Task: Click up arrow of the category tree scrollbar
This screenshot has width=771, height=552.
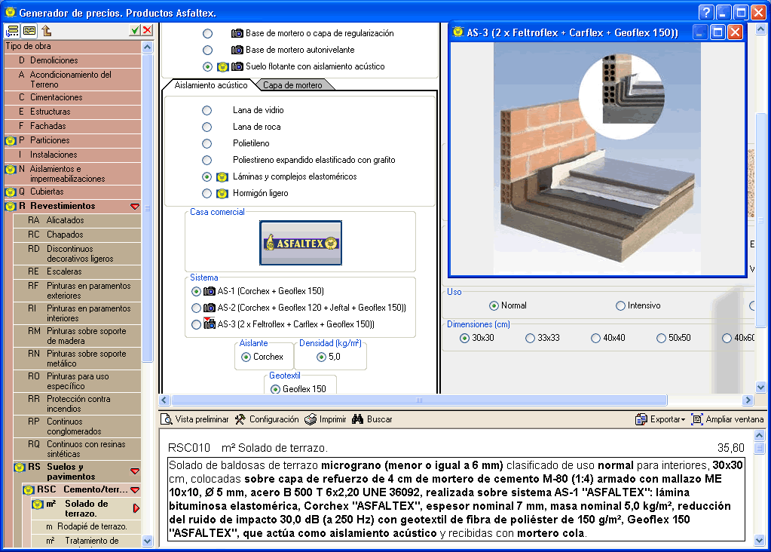Action: (x=148, y=48)
